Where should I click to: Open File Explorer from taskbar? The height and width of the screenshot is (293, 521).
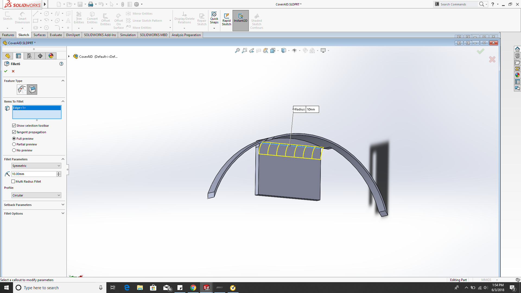click(140, 288)
